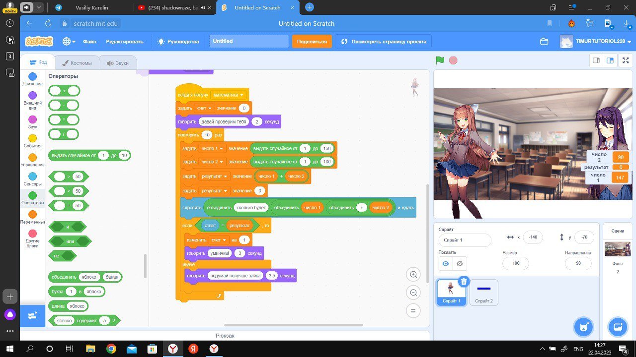This screenshot has height=357, width=636.
Task: Open the language globe dropdown
Action: click(x=69, y=42)
